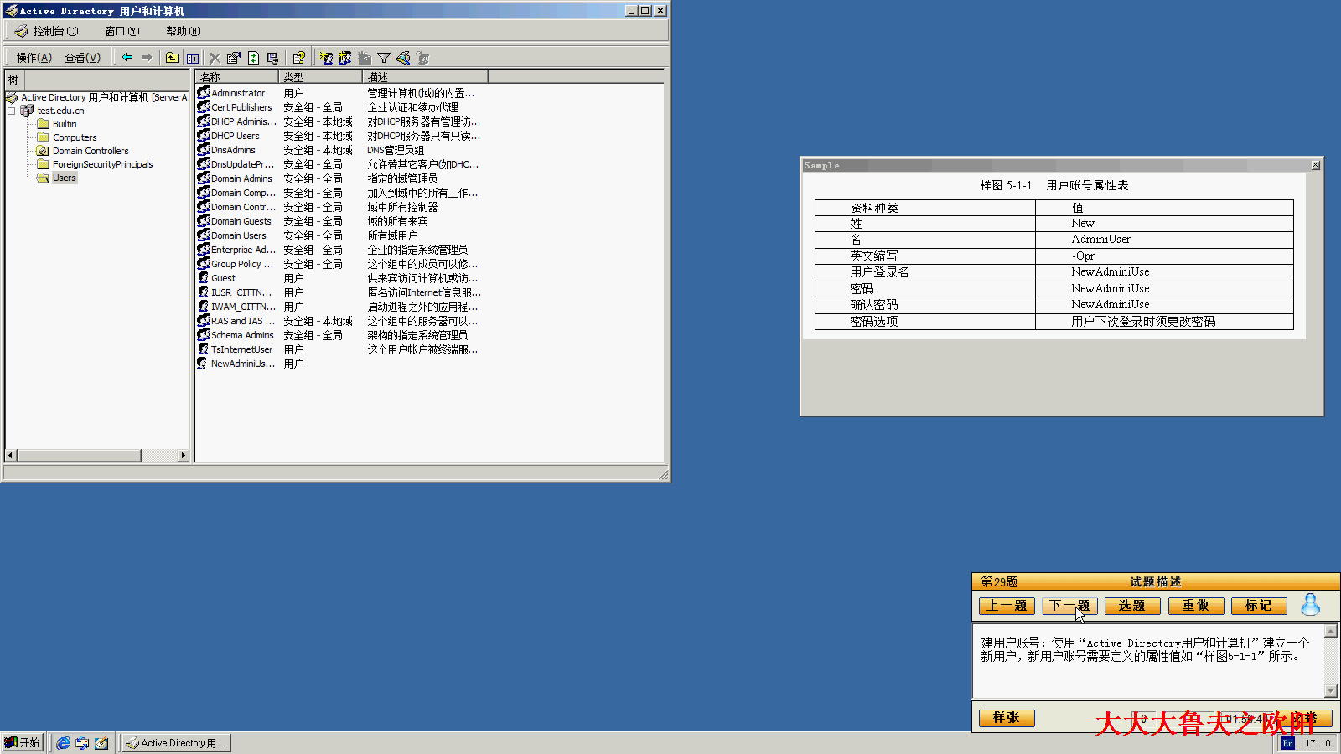Image resolution: width=1341 pixels, height=754 pixels.
Task: Select the Group Policy group entry
Action: point(241,264)
